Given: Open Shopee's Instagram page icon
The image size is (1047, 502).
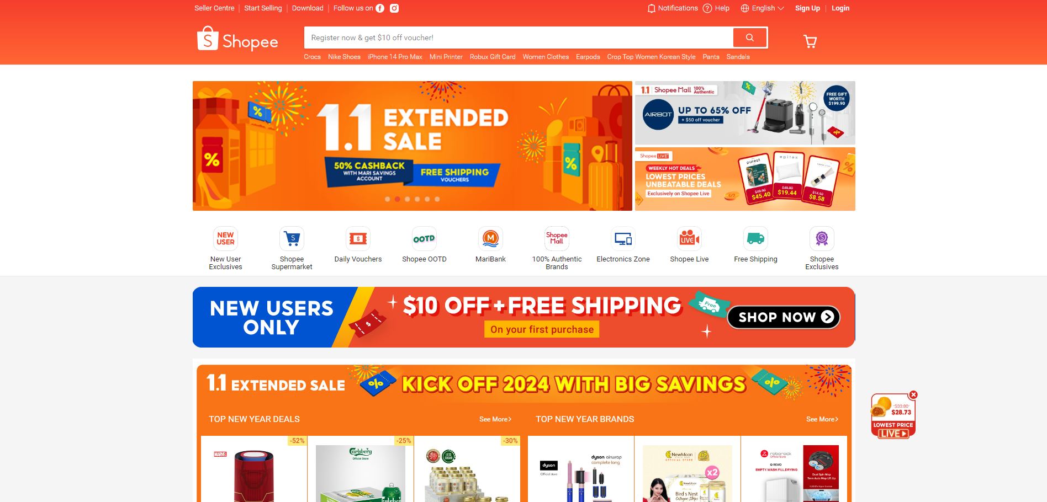Looking at the screenshot, I should point(394,8).
